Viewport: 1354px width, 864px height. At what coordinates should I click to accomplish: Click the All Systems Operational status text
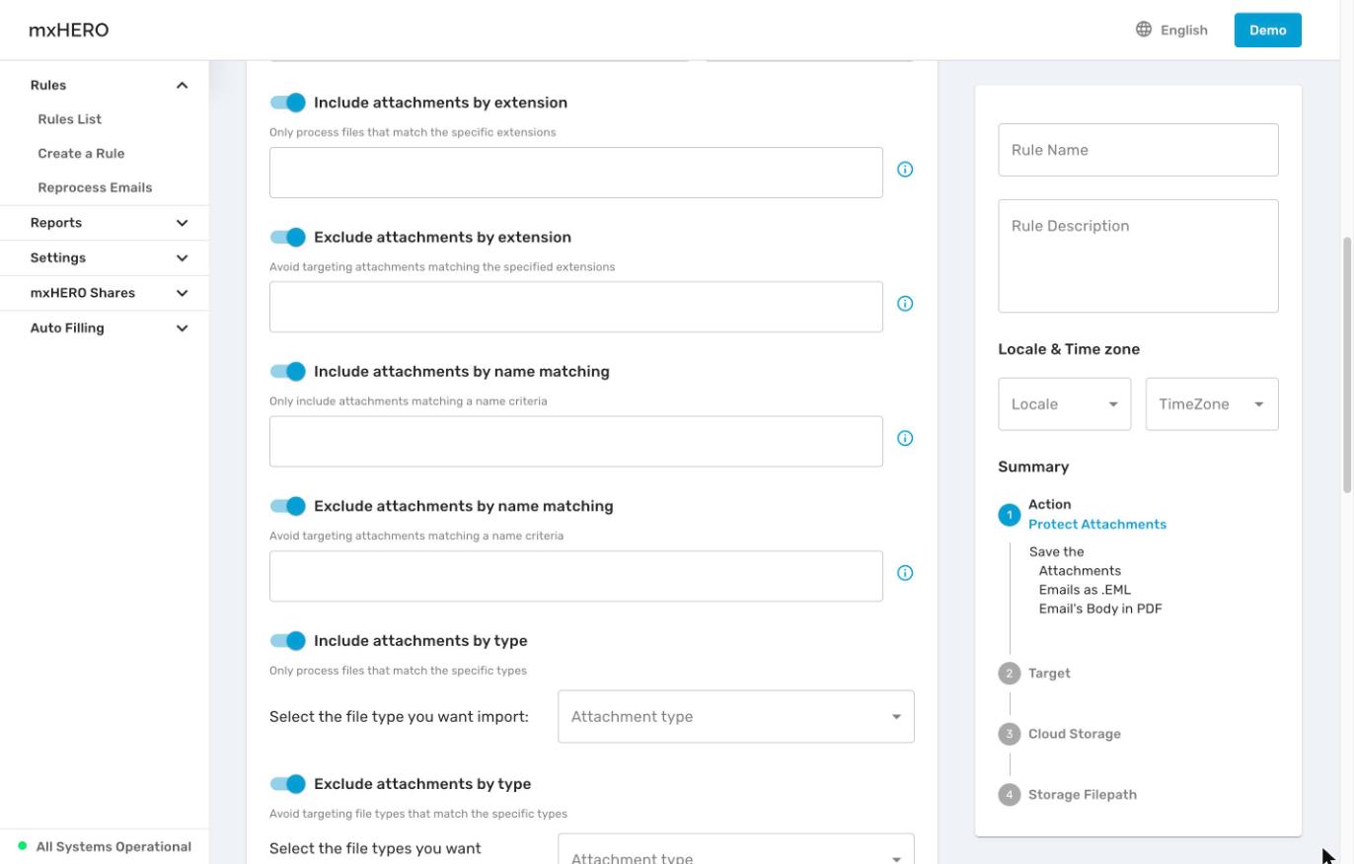coord(113,846)
